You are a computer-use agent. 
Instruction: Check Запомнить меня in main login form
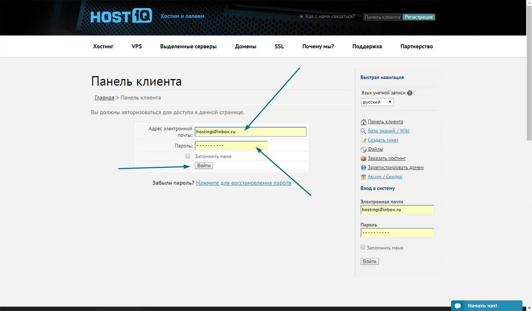click(x=188, y=156)
